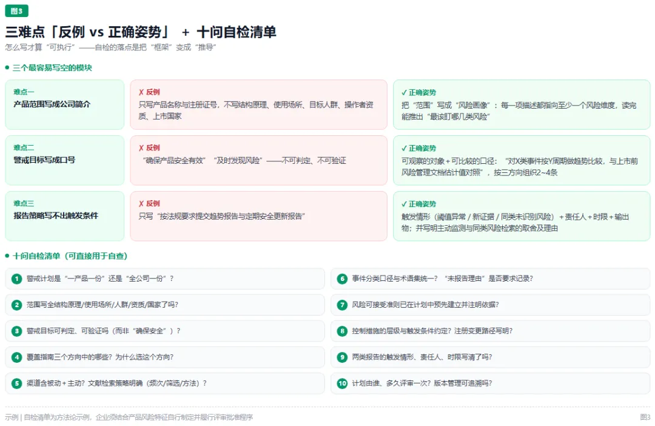Select number 4 circle badge
Screen dimensions: 655x426
[17, 357]
